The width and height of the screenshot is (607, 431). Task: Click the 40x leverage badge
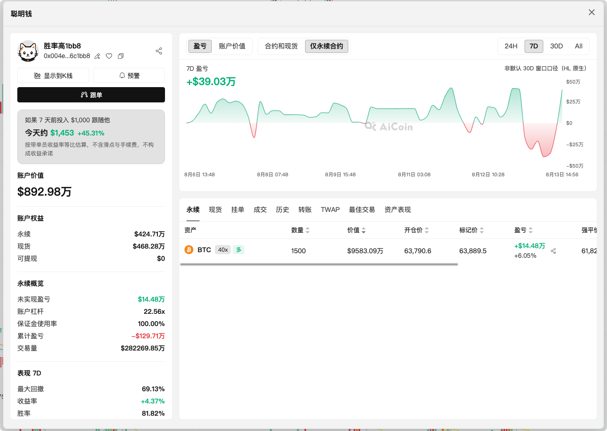(x=223, y=250)
